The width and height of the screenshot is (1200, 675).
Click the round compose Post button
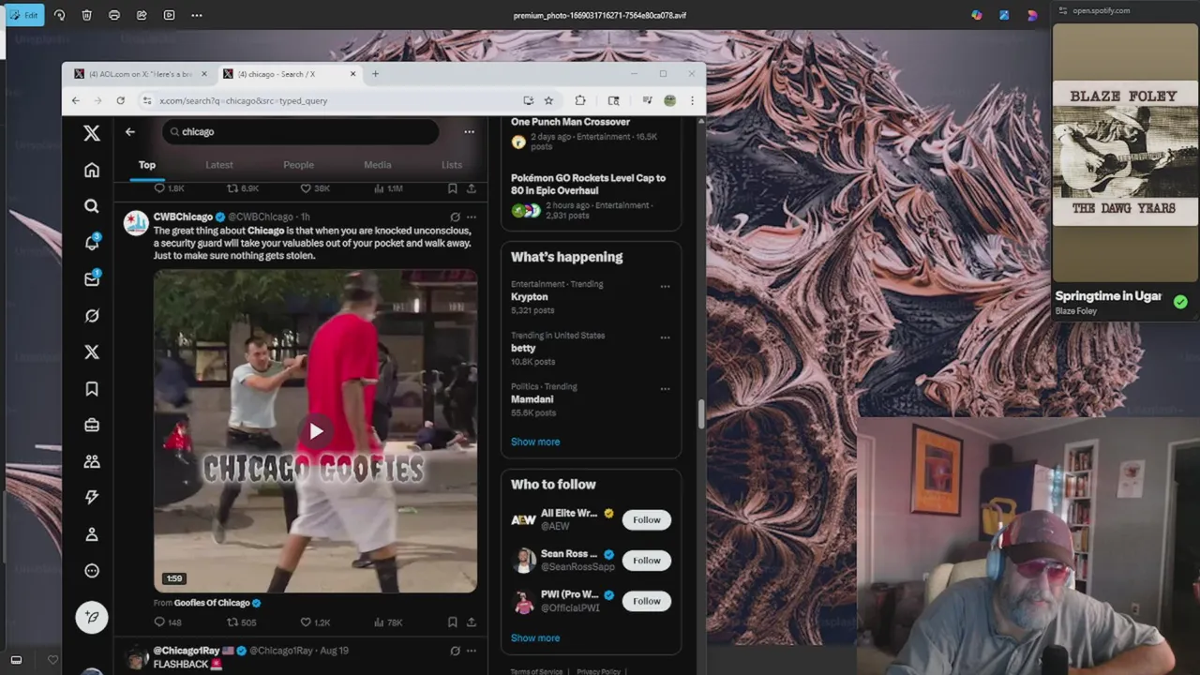(92, 617)
